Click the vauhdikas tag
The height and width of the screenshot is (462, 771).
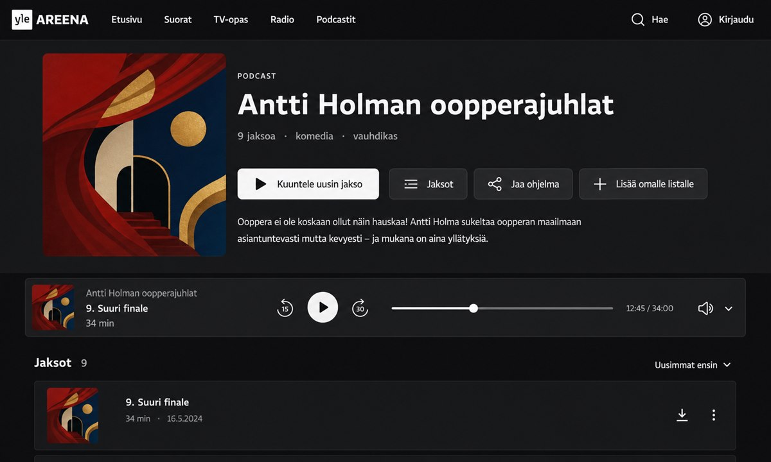(375, 136)
